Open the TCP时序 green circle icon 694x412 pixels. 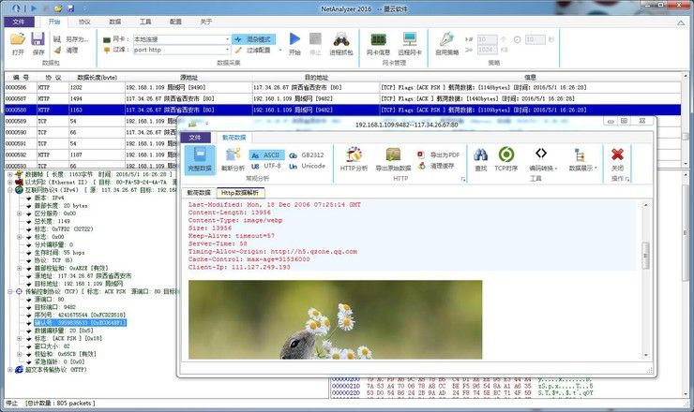(x=505, y=159)
